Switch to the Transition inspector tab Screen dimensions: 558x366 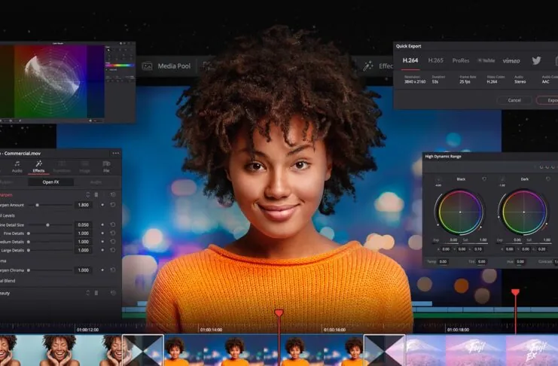(62, 166)
